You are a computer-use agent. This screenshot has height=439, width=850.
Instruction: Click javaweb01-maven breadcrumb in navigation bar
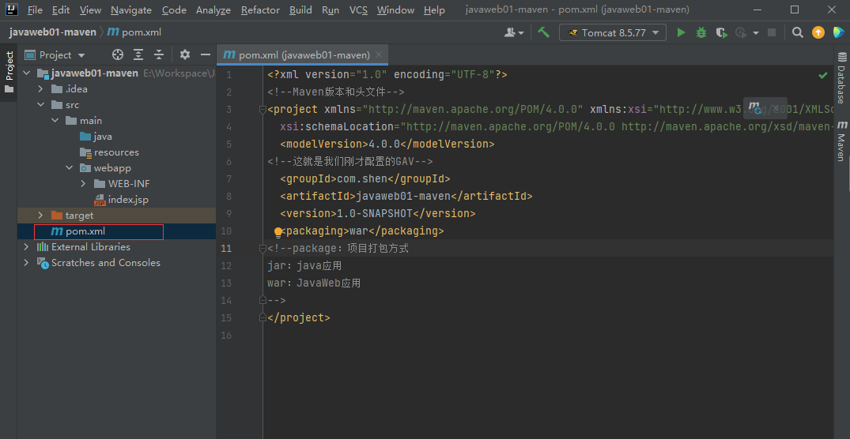[x=53, y=32]
